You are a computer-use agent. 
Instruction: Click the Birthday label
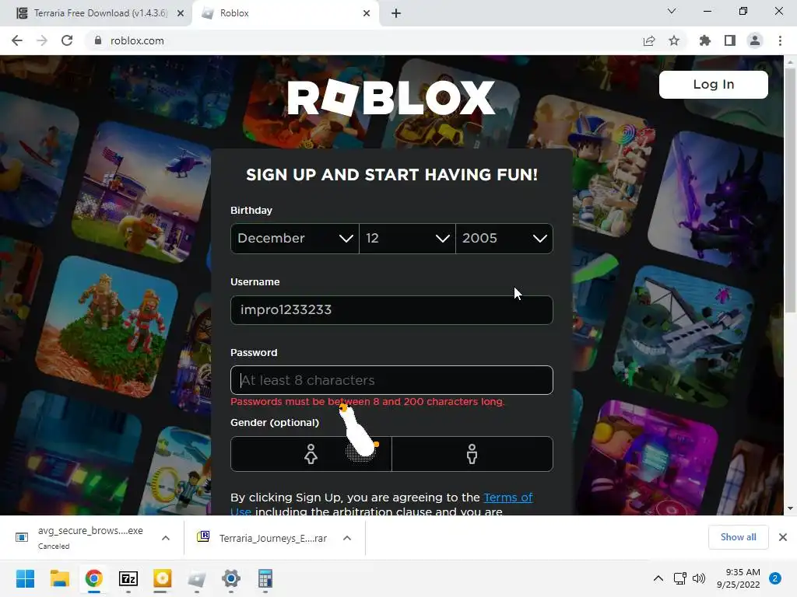pyautogui.click(x=251, y=210)
